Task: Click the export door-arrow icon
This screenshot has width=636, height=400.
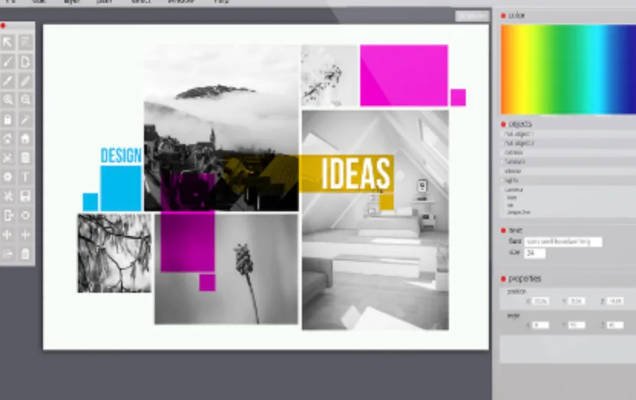Action: click(x=8, y=215)
